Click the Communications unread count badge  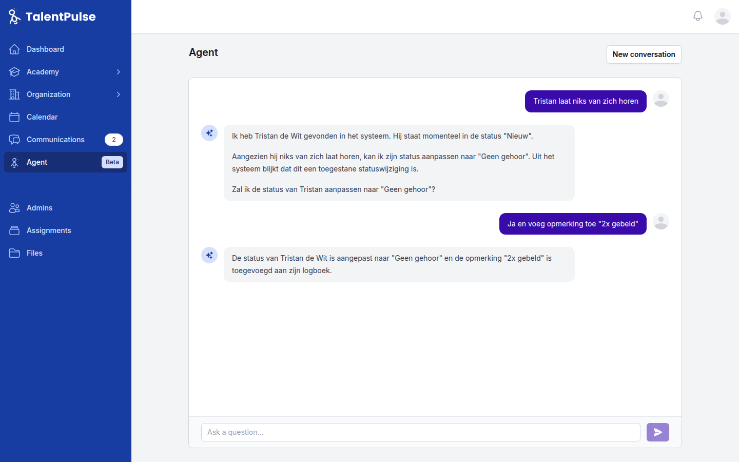pyautogui.click(x=113, y=140)
